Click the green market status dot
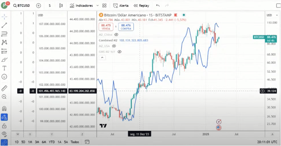The image size is (281, 146). [x=184, y=15]
